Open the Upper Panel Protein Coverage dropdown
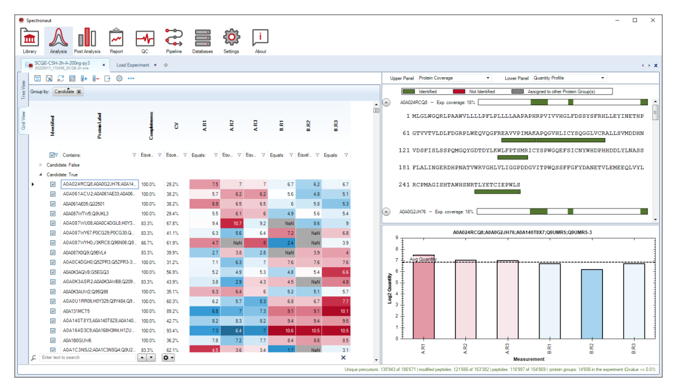This screenshot has height=392, width=677. tap(454, 78)
